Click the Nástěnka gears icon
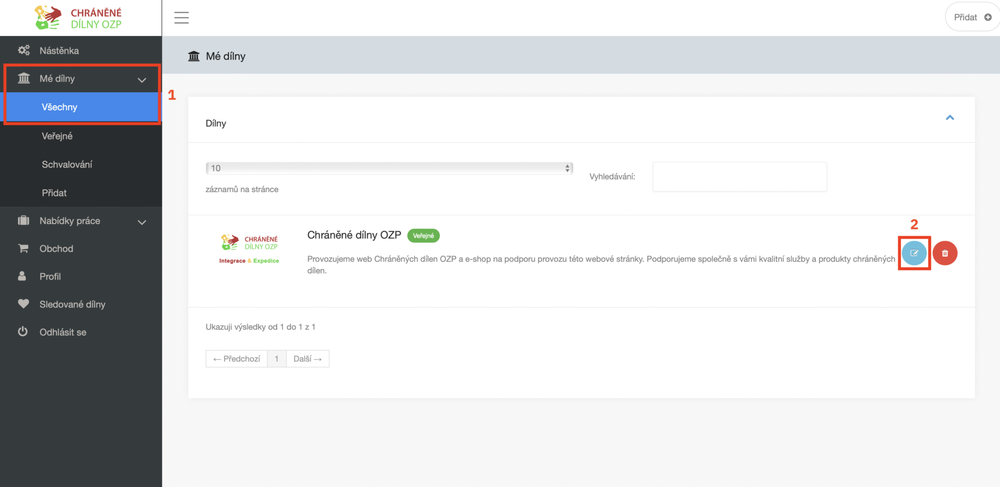1000x487 pixels. (x=23, y=50)
